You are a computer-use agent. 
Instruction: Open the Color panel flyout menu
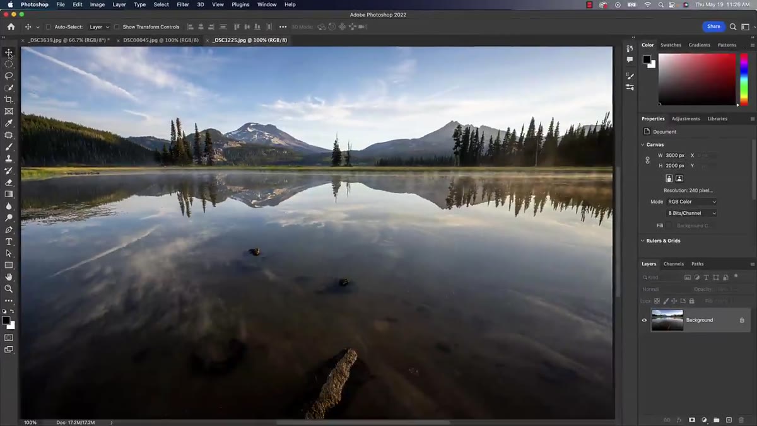pos(753,45)
